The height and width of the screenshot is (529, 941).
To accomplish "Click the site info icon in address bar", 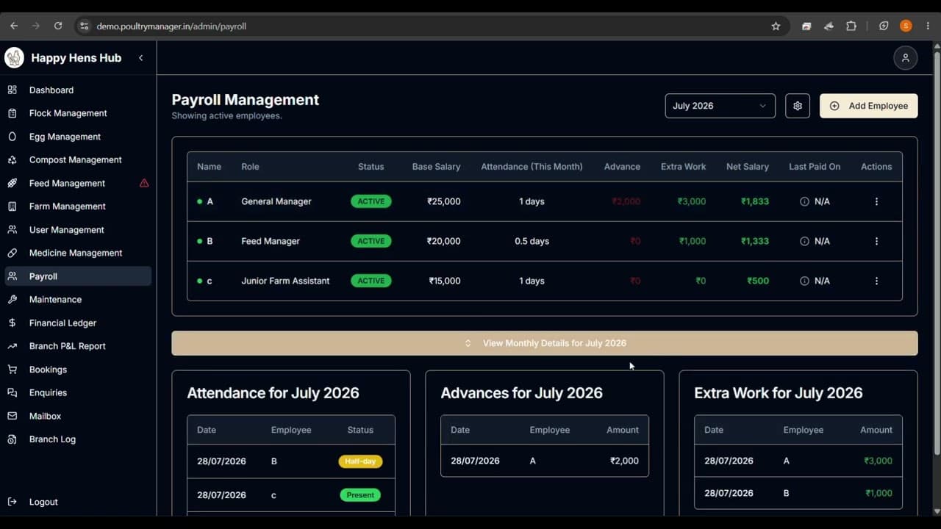I will [x=84, y=26].
